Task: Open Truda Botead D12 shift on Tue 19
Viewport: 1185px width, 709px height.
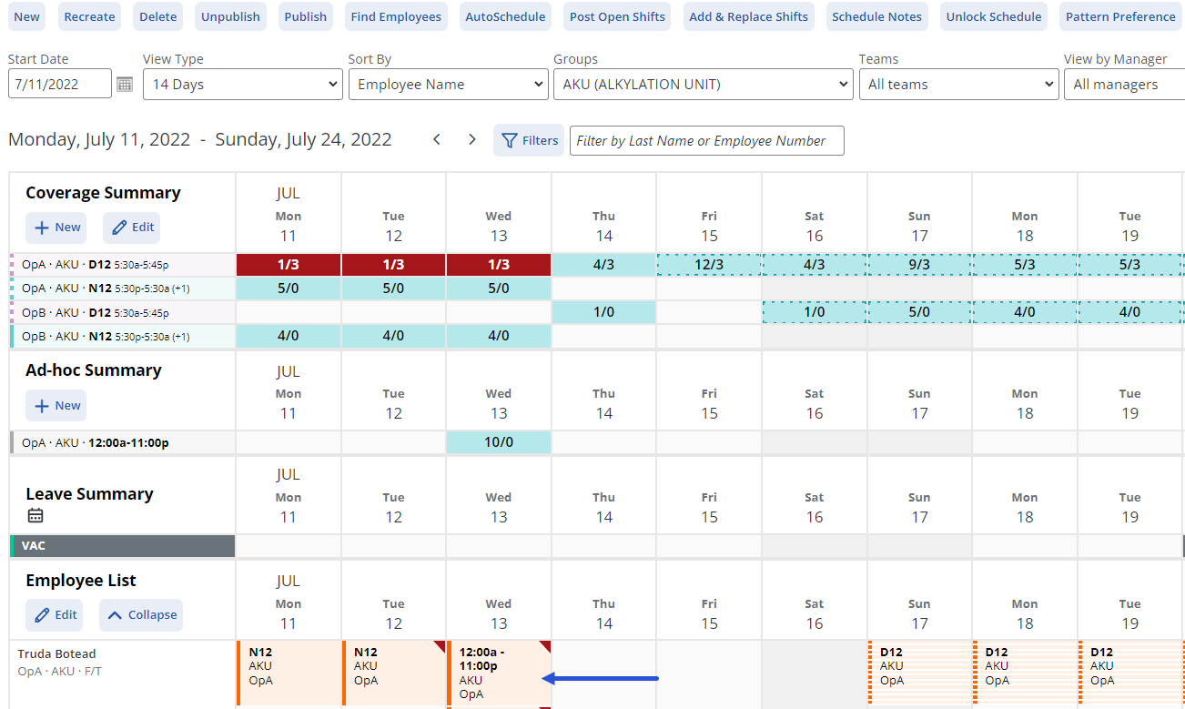Action: 1130,673
